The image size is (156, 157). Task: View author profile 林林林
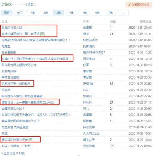[88, 102]
